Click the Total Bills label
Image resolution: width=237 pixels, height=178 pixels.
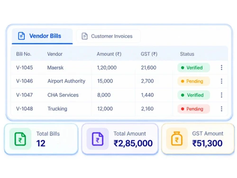[48, 134]
